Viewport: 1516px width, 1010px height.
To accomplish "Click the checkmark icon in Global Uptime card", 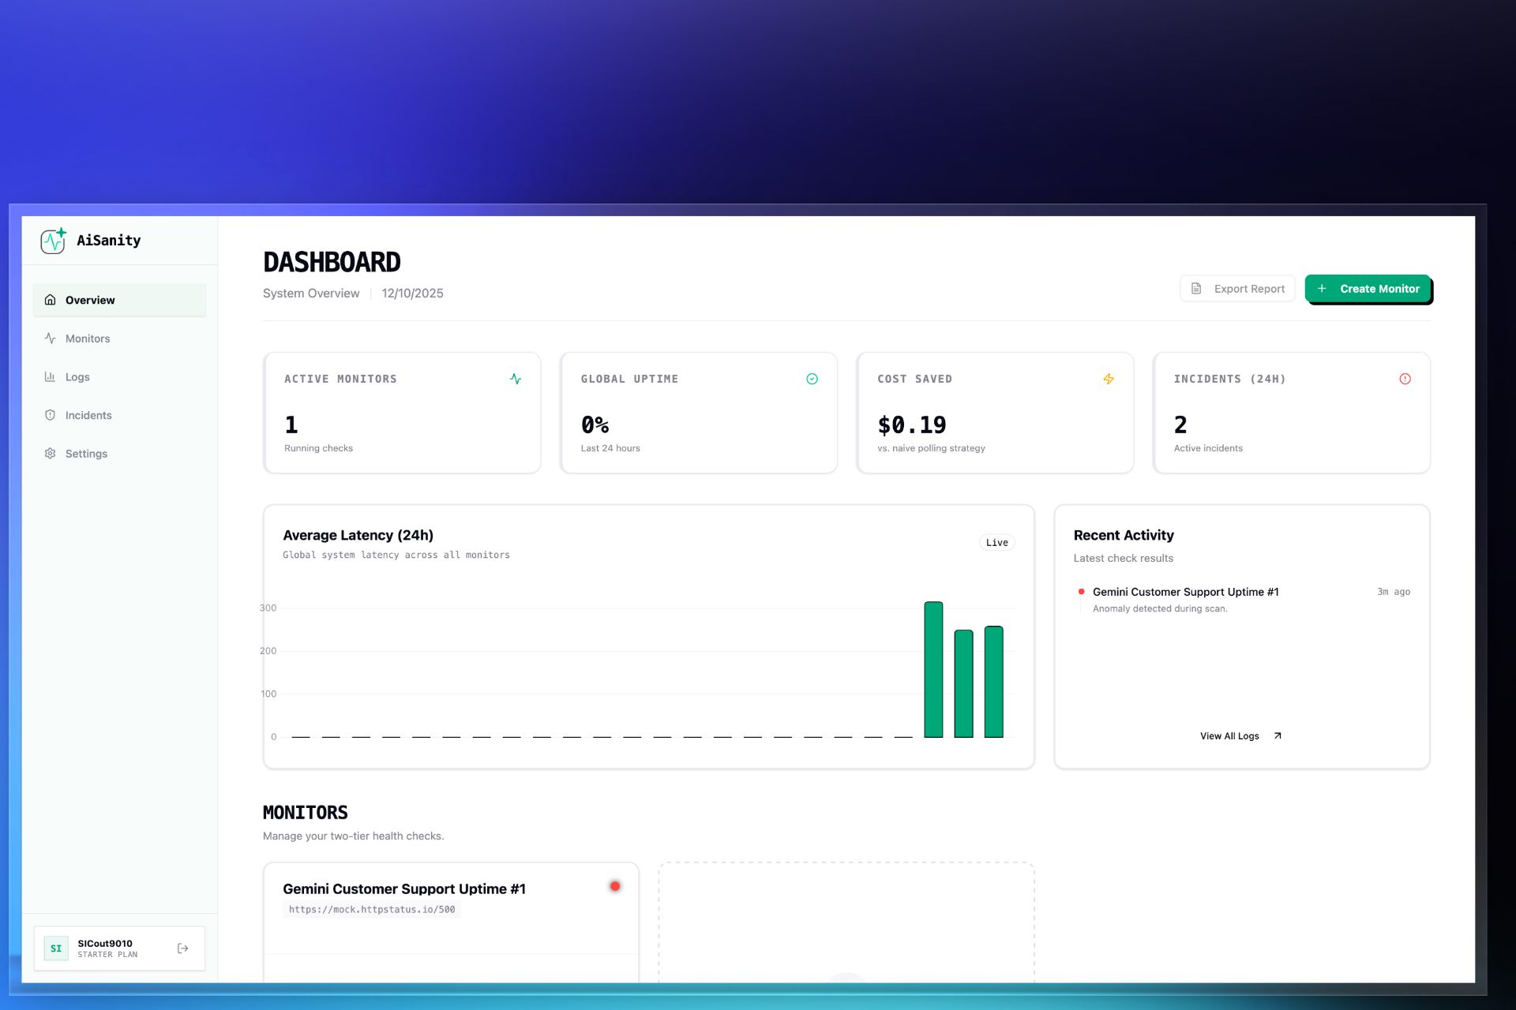I will 812,380.
